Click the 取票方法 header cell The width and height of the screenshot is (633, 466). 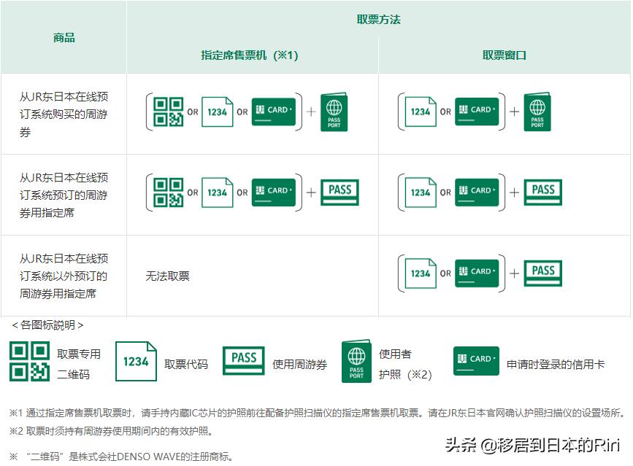(378, 20)
